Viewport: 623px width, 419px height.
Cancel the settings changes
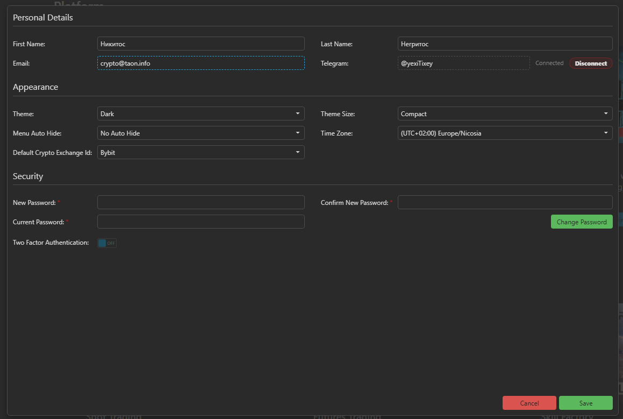529,402
